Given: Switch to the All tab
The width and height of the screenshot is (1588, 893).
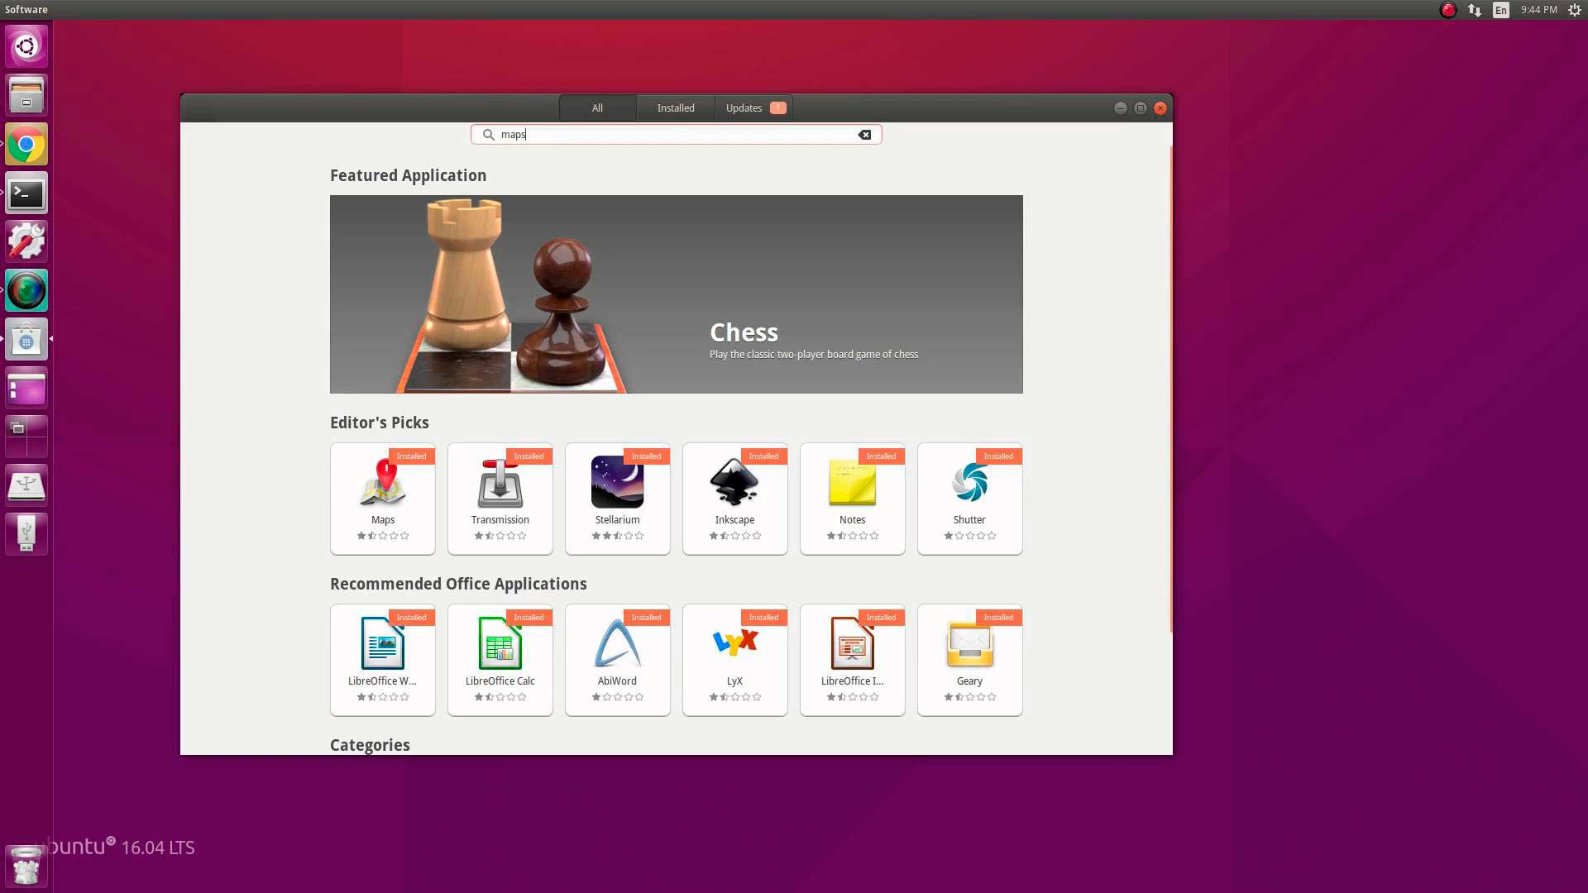Looking at the screenshot, I should click(597, 108).
